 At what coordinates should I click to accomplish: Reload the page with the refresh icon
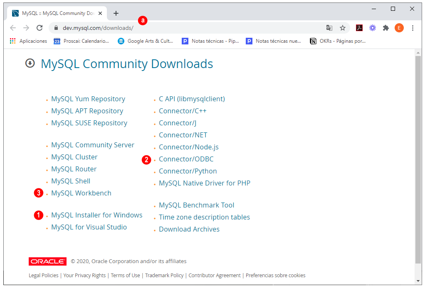(40, 28)
